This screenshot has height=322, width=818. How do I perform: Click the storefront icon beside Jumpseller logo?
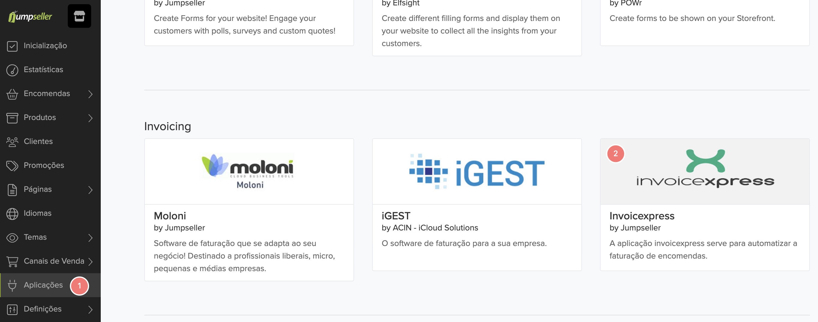point(79,16)
